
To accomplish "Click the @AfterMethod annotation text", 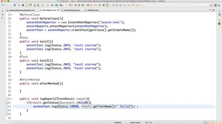I will 29,80.
